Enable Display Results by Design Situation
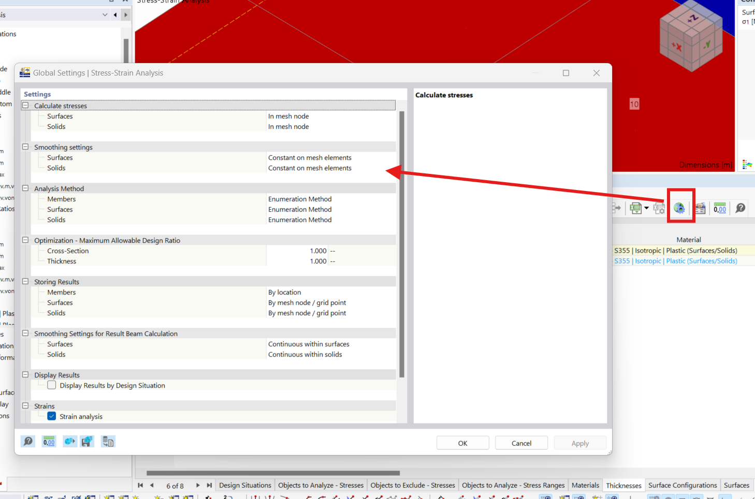This screenshot has width=755, height=499. point(52,385)
